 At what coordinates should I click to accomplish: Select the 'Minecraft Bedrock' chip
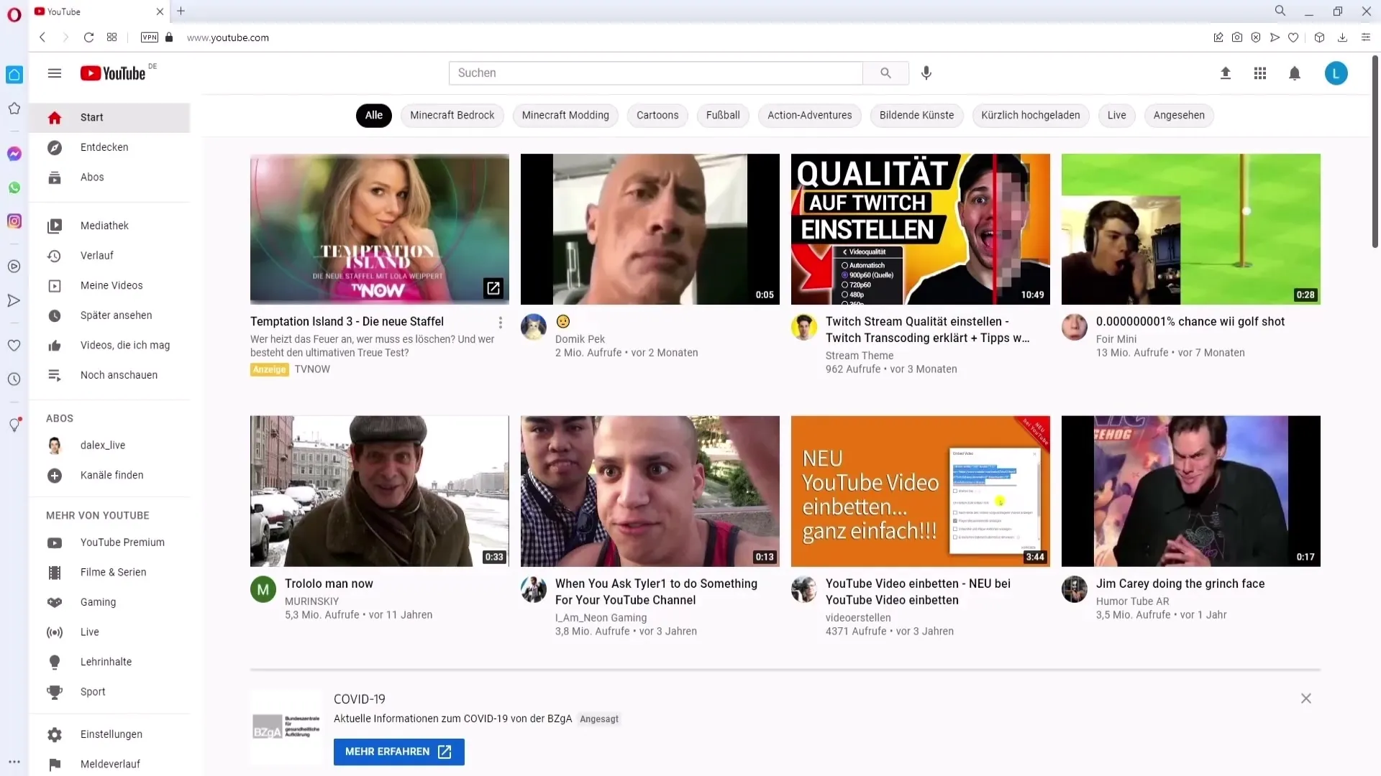tap(452, 115)
